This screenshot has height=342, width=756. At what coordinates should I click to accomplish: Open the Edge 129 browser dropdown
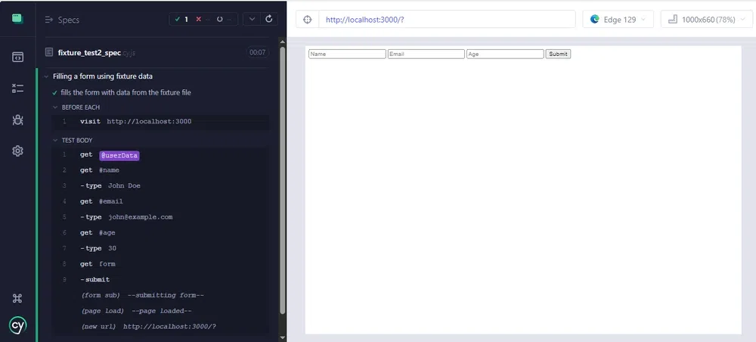[618, 20]
